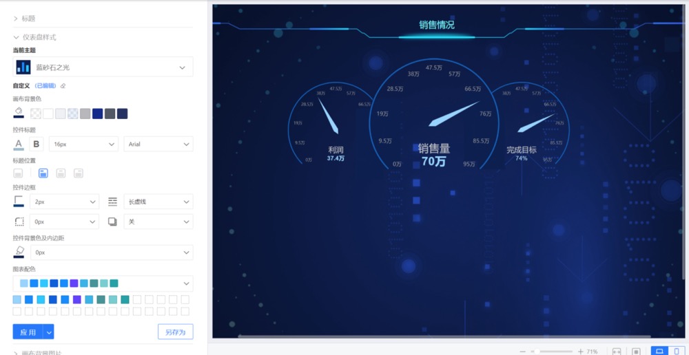Image resolution: width=689 pixels, height=355 pixels.
Task: Select the transparent checkered background swatch
Action: click(36, 114)
